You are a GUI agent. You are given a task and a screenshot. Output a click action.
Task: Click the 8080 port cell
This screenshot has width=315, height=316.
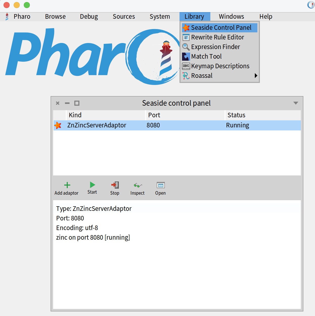[153, 125]
